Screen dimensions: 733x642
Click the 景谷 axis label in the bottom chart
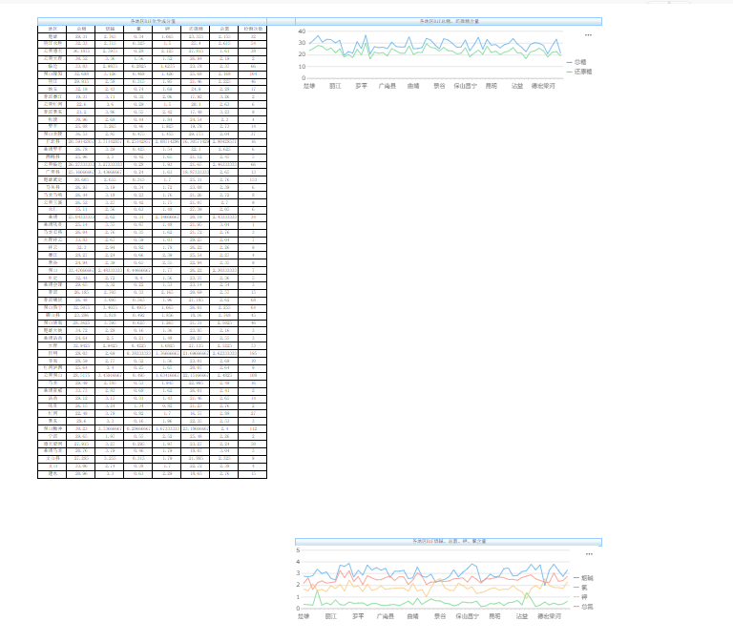point(440,616)
